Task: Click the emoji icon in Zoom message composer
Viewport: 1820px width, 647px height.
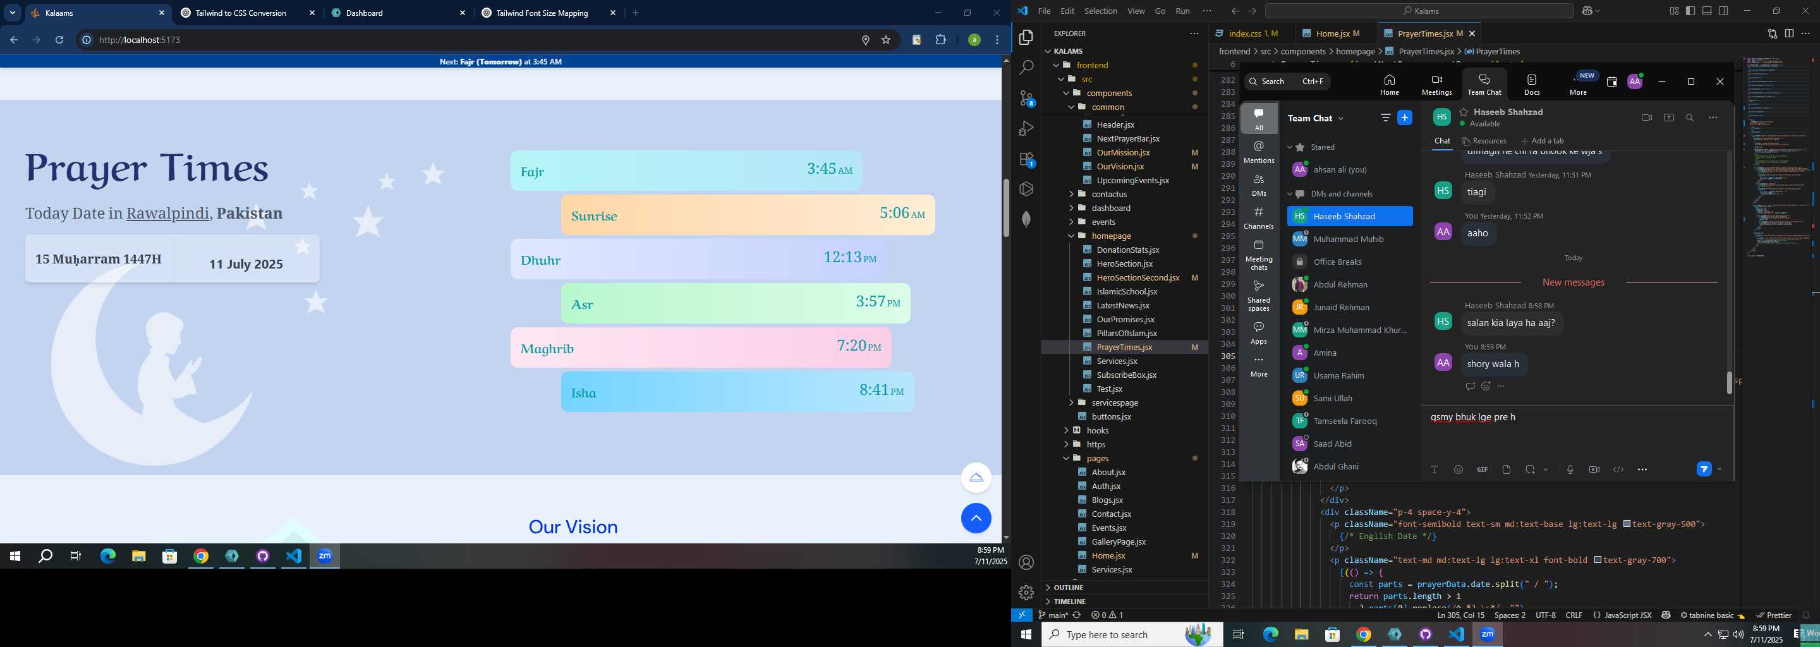Action: (x=1459, y=469)
